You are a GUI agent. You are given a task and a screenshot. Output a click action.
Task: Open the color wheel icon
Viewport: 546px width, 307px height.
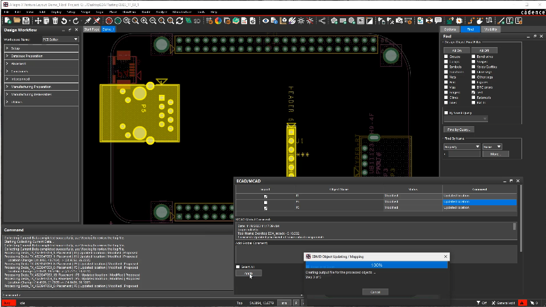[x=218, y=20]
